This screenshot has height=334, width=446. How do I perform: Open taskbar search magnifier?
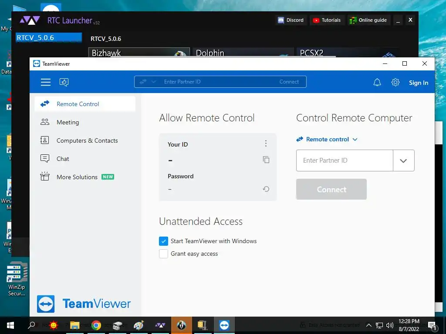click(x=31, y=325)
